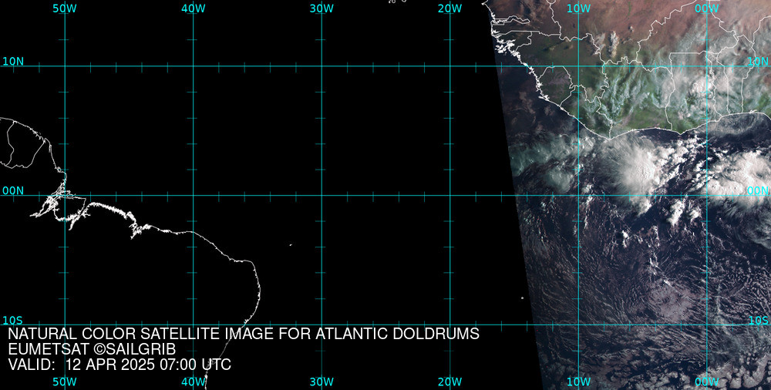Image resolution: width=771 pixels, height=390 pixels.
Task: Click the 50W longitude label along the bottom edge
Action: tap(65, 382)
